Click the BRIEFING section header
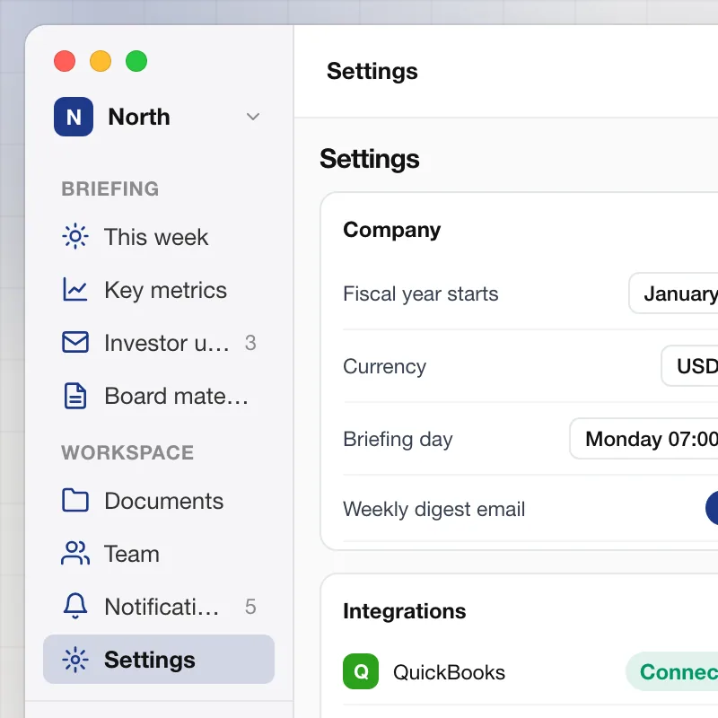718x718 pixels. click(110, 188)
